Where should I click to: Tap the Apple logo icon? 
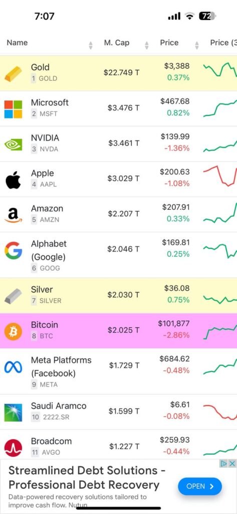coord(13,180)
